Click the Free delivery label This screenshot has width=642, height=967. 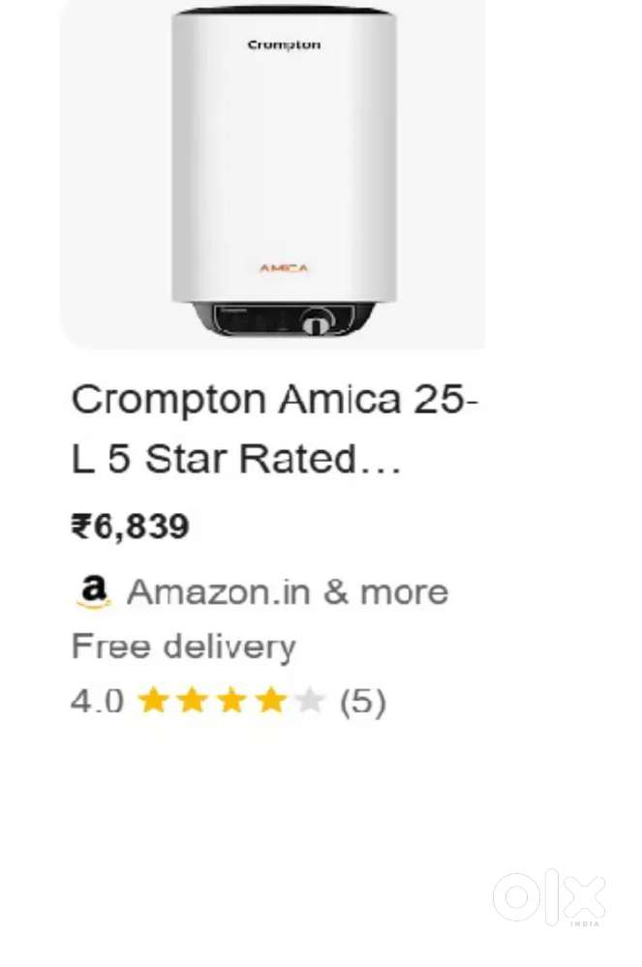(182, 646)
